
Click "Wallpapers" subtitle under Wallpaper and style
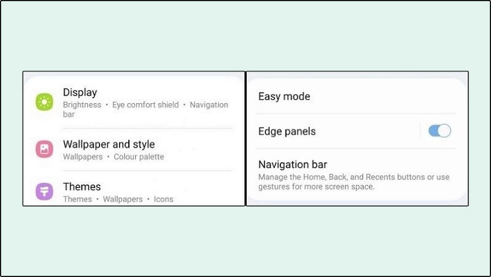point(82,157)
